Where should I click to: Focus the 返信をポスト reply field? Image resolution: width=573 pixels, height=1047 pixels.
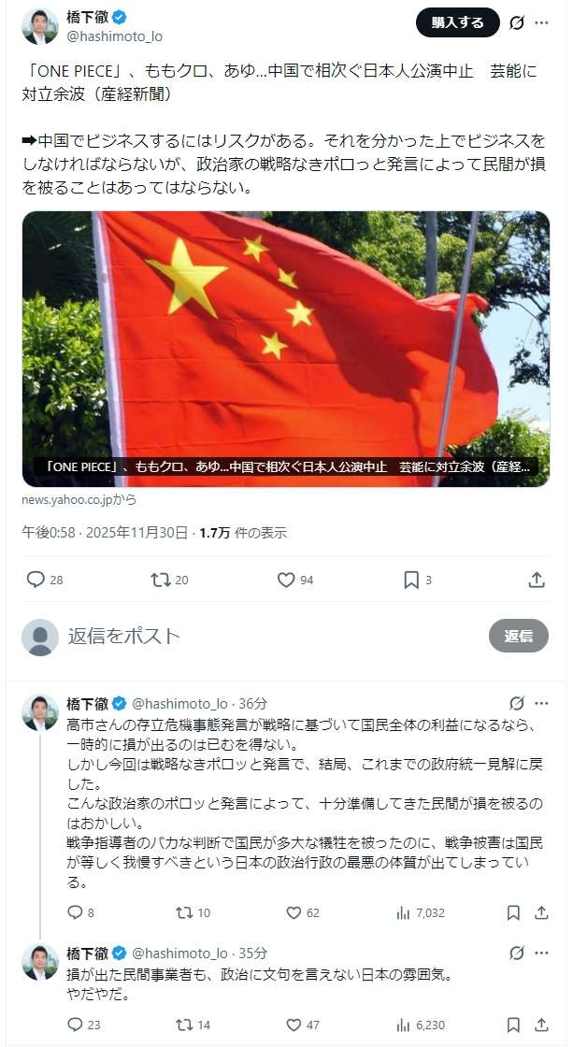272,636
